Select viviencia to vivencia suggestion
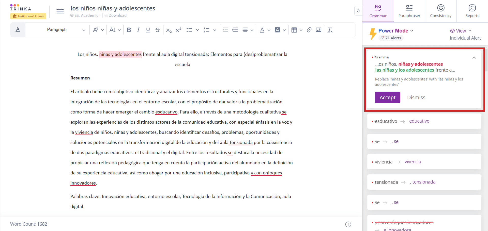488x231 pixels. tap(424, 162)
